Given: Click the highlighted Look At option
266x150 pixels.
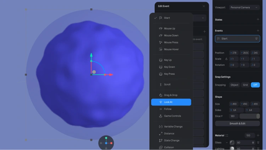Looking at the screenshot, I should (x=171, y=102).
